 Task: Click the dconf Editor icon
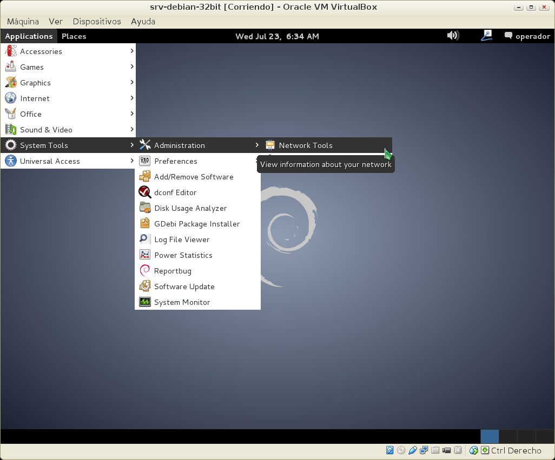145,192
